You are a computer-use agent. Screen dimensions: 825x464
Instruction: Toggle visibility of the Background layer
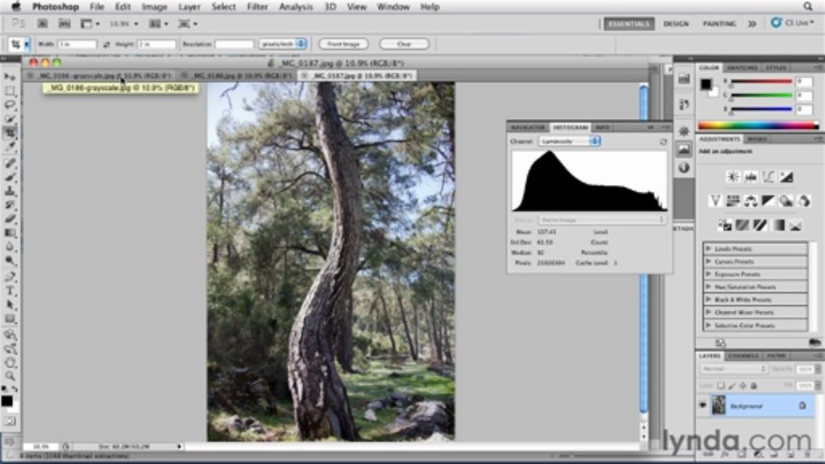pyautogui.click(x=704, y=405)
